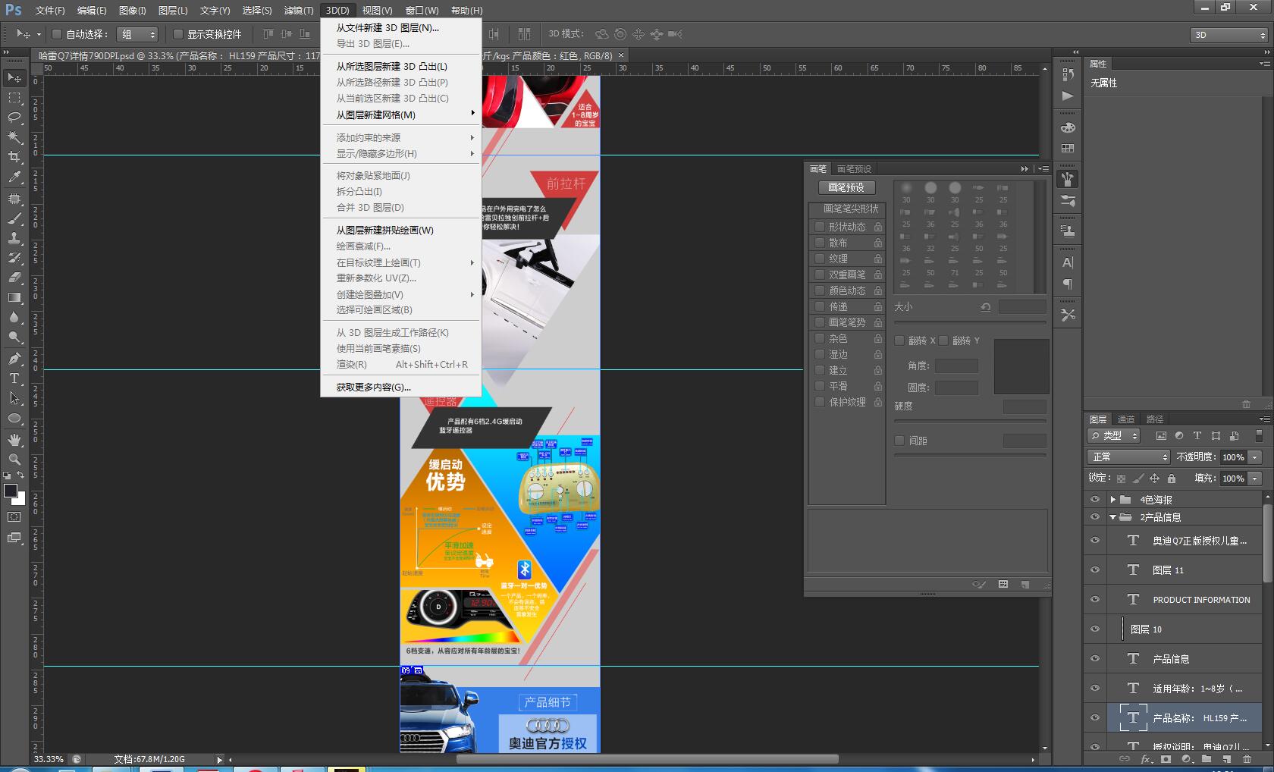Click the horizontal canvas scrollbar
The width and height of the screenshot is (1274, 772).
[x=647, y=758]
